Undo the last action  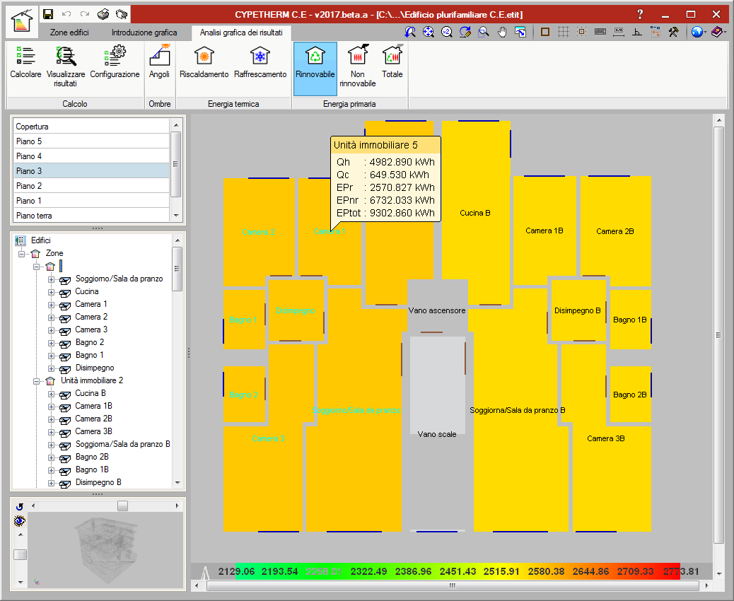pyautogui.click(x=66, y=15)
